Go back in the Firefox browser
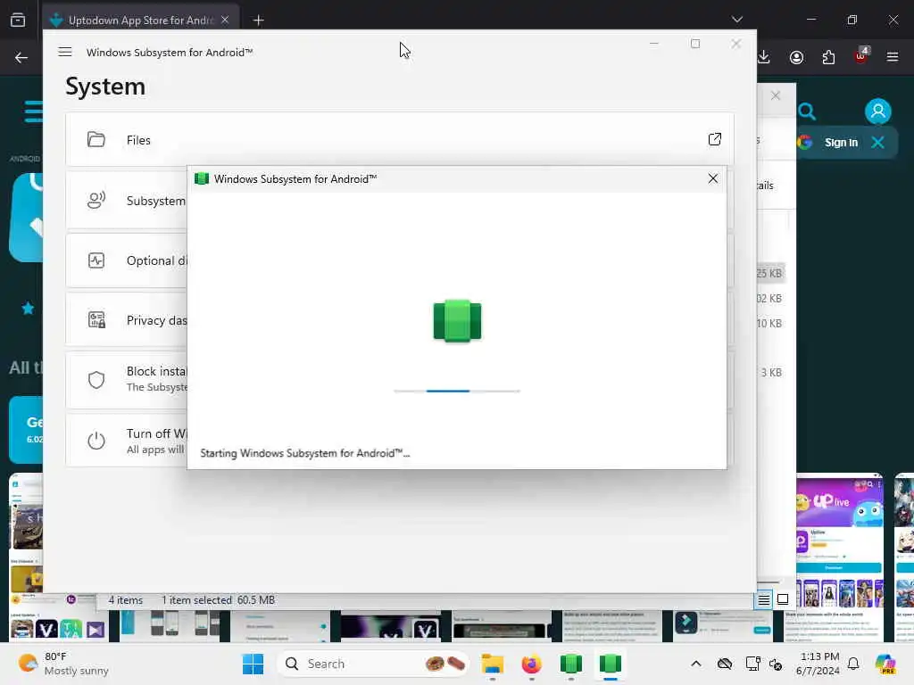Viewport: 914px width, 685px height. click(21, 58)
